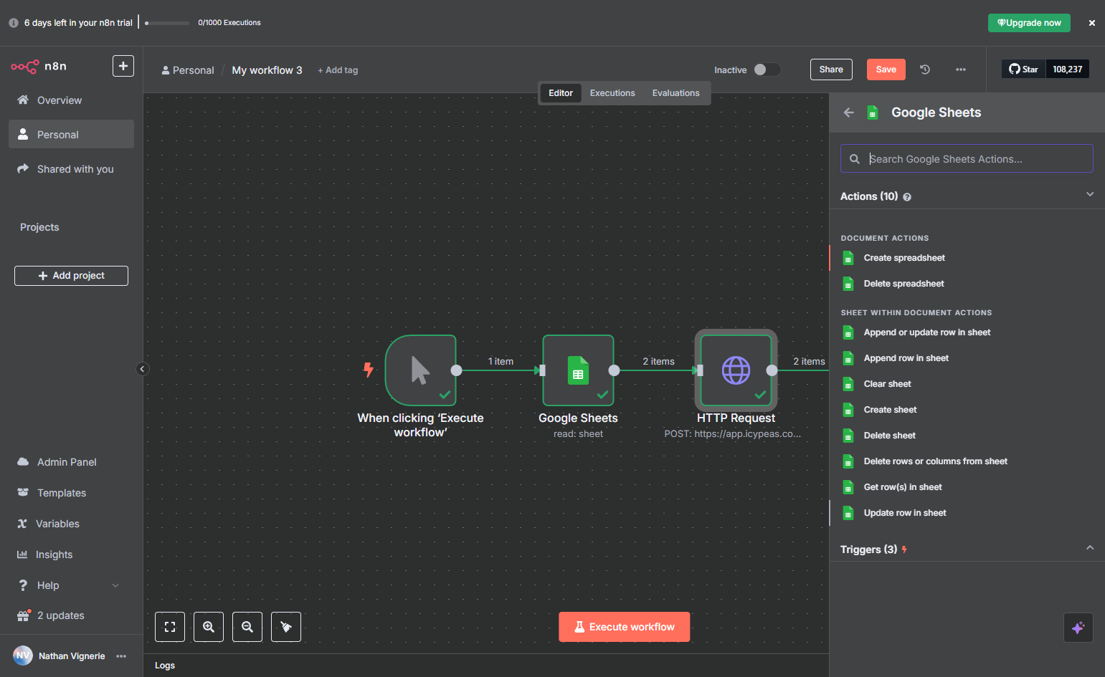
Task: Click Upgrade now button
Action: tap(1029, 23)
